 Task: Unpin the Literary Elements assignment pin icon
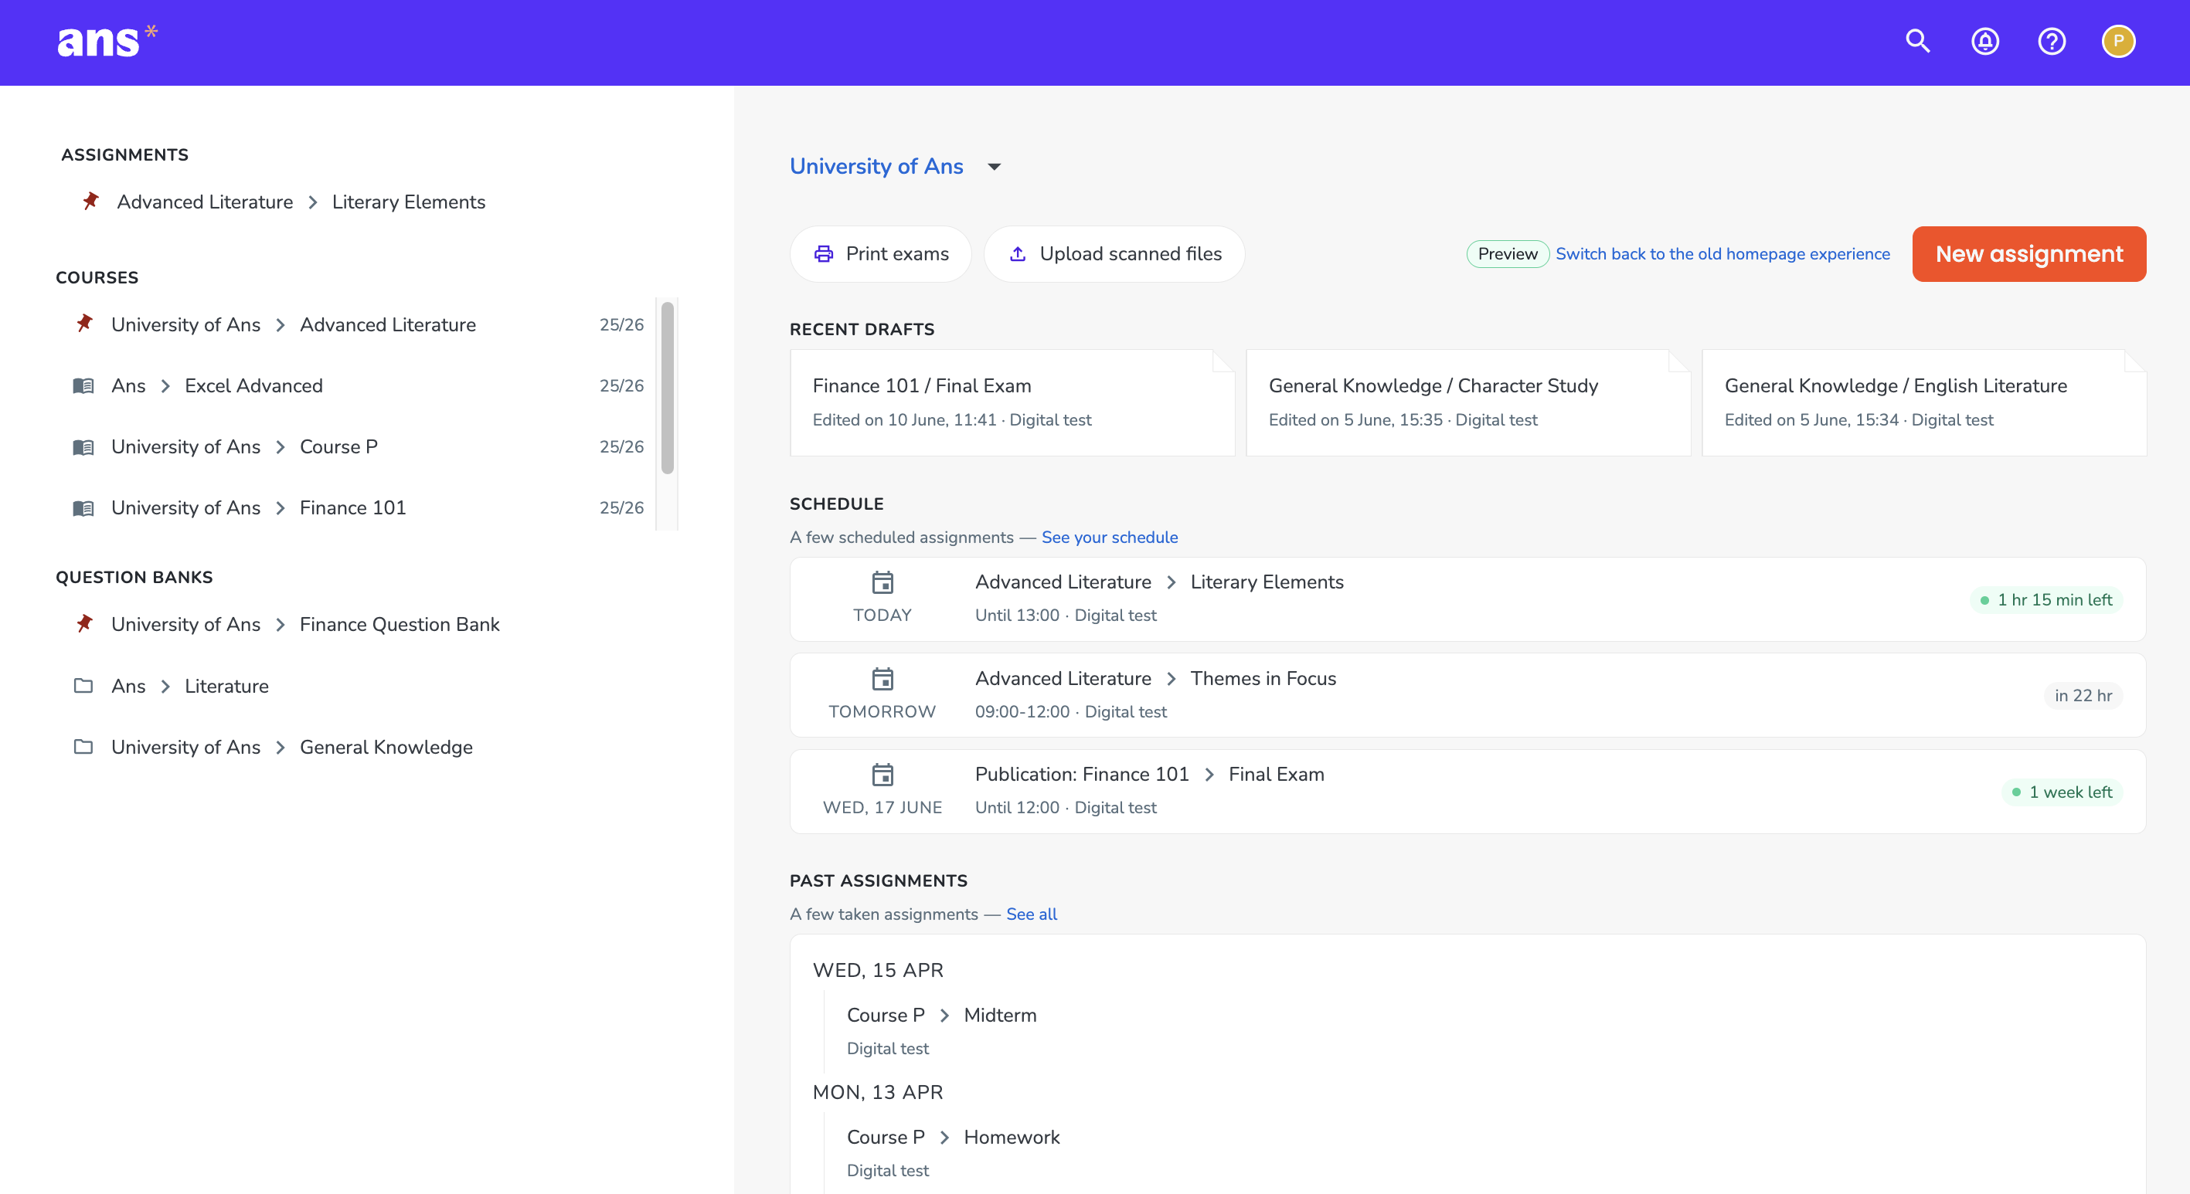tap(90, 202)
